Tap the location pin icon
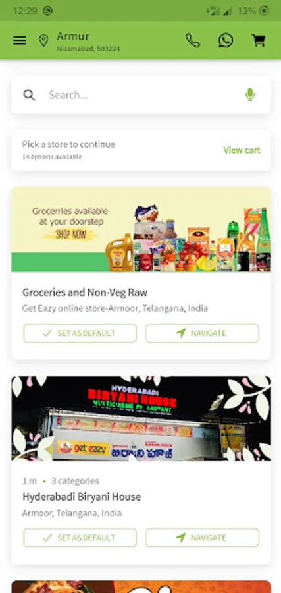 coord(44,40)
